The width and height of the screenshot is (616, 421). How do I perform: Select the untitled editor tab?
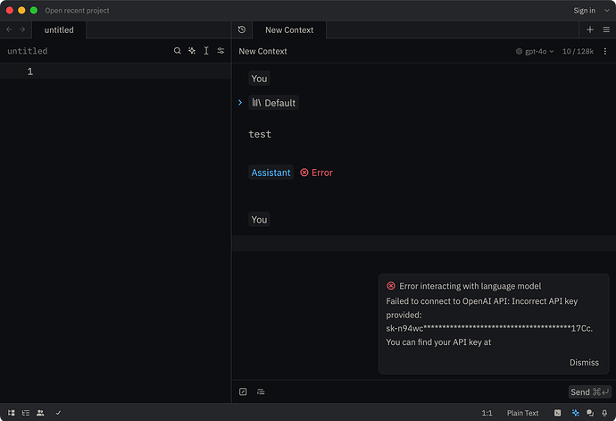click(59, 29)
